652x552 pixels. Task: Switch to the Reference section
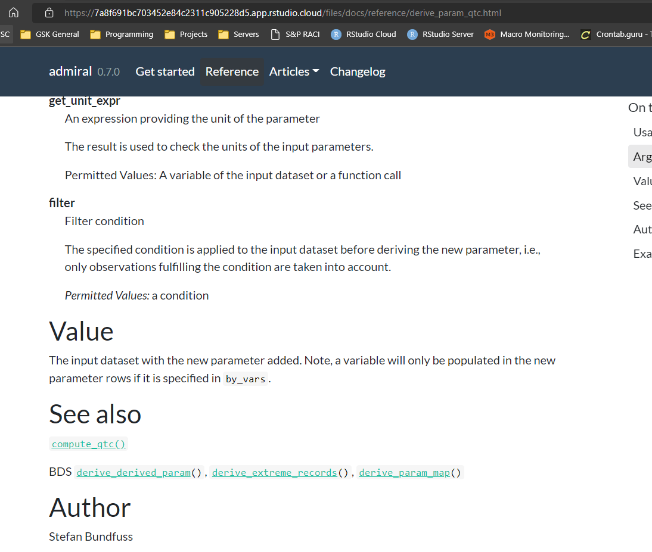click(231, 71)
